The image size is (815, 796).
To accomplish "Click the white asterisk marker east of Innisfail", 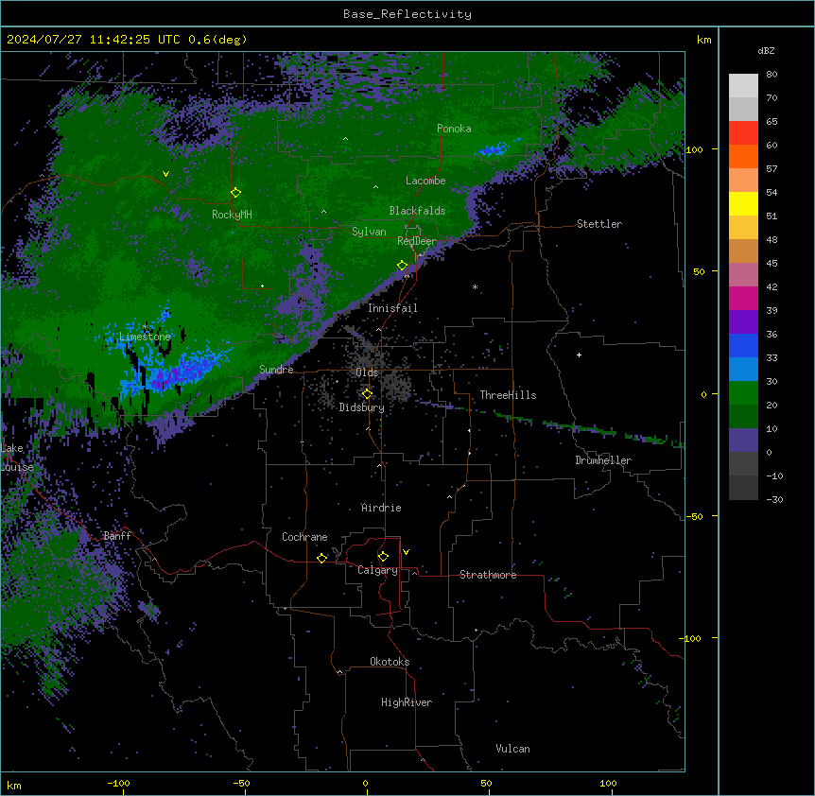I will pyautogui.click(x=475, y=286).
